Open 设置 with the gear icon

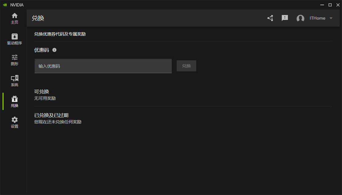click(x=14, y=122)
